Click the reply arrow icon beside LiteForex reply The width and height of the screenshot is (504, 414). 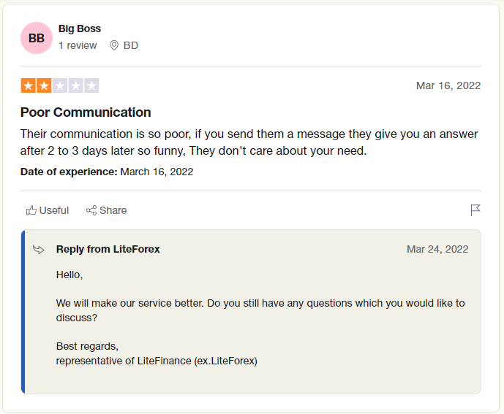click(39, 250)
